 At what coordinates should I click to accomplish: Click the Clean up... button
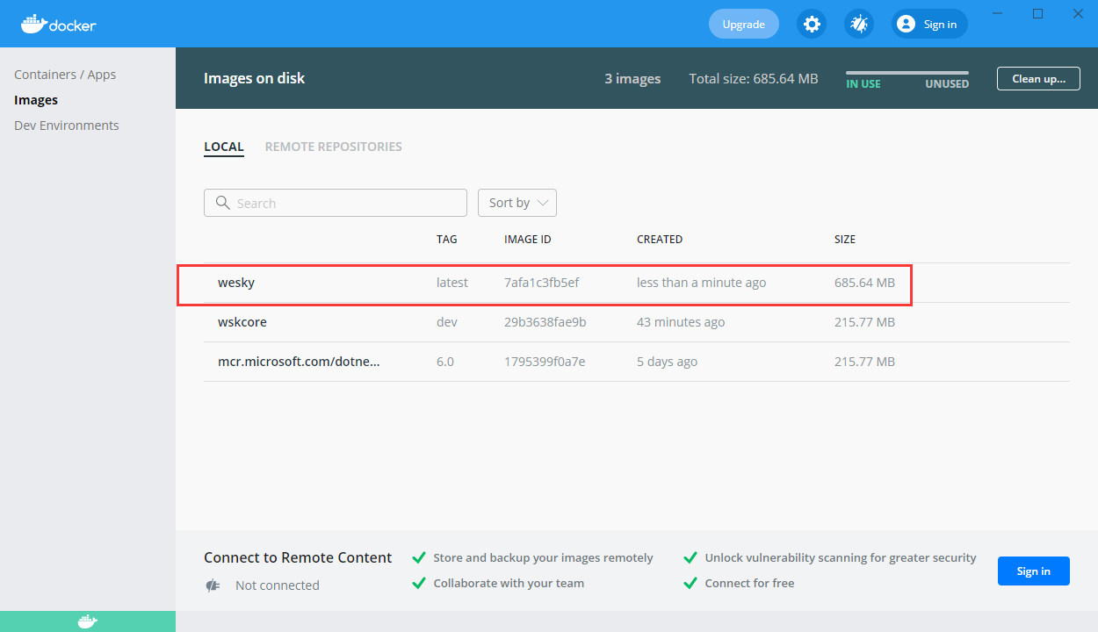(x=1038, y=78)
